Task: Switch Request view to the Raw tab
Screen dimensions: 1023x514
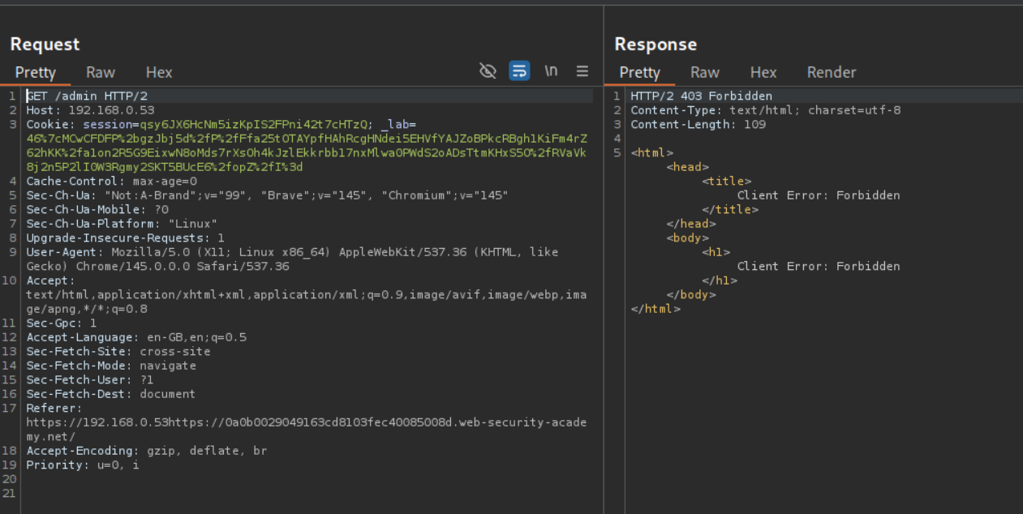Action: (101, 72)
